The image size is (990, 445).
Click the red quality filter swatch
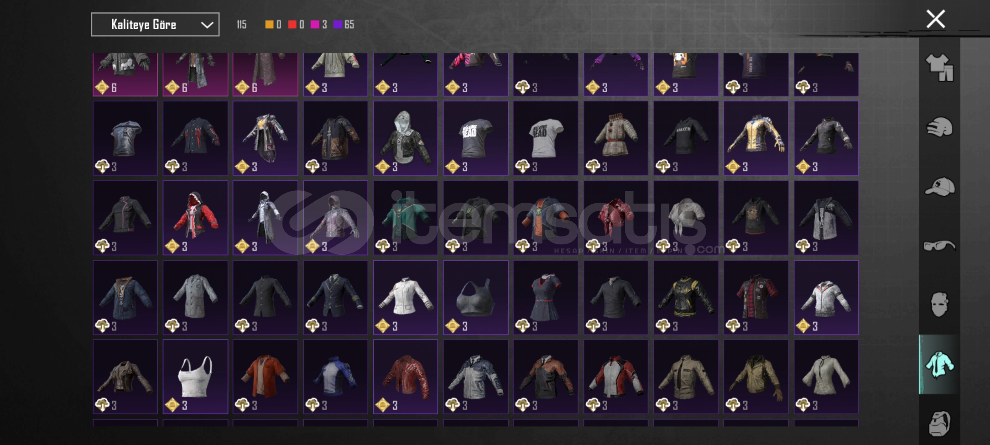coord(292,25)
